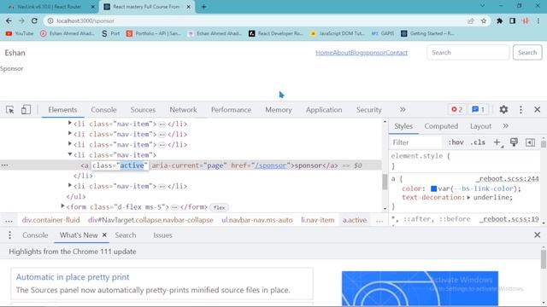Open Chrome three-dot menu
547x307 pixels.
pyautogui.click(x=538, y=20)
